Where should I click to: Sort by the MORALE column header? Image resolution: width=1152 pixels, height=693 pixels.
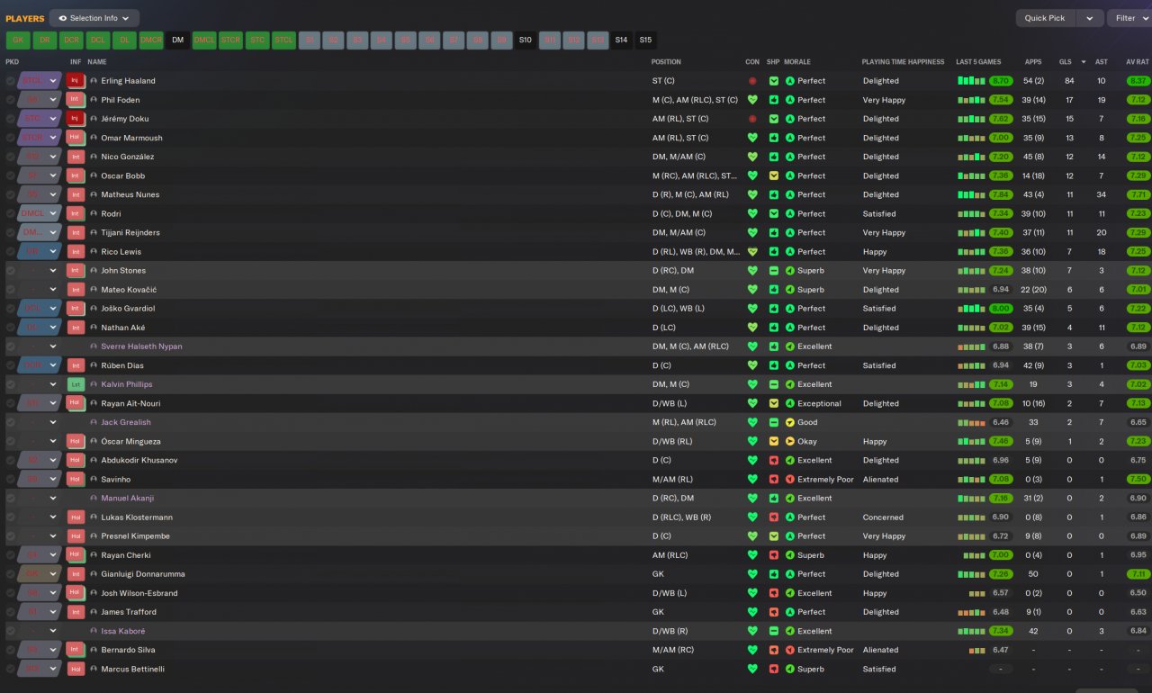coord(797,62)
